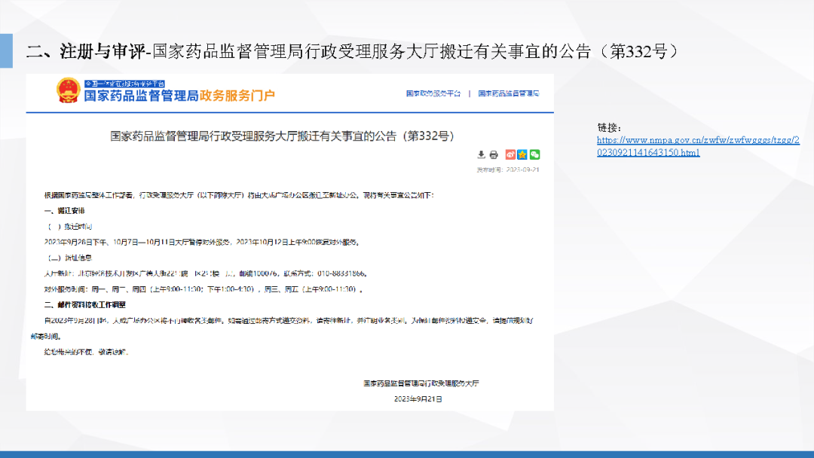Click the printer icon to print the page
The image size is (814, 458).
coord(494,154)
